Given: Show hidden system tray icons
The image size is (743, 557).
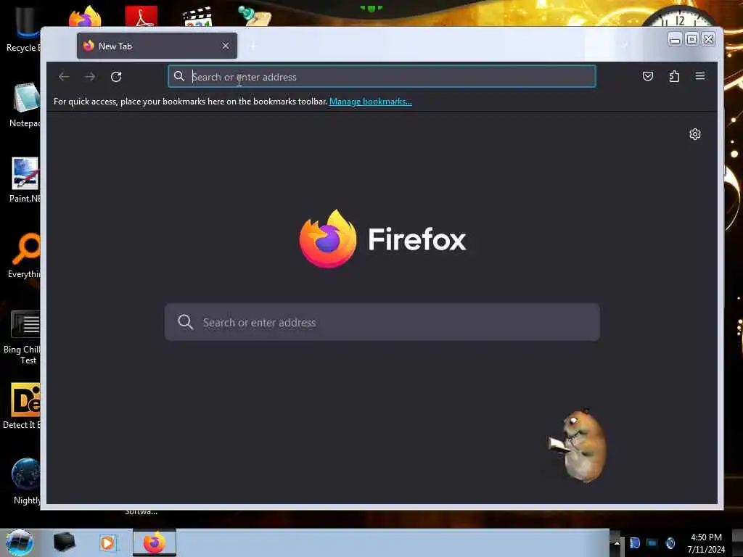Looking at the screenshot, I should (x=617, y=542).
